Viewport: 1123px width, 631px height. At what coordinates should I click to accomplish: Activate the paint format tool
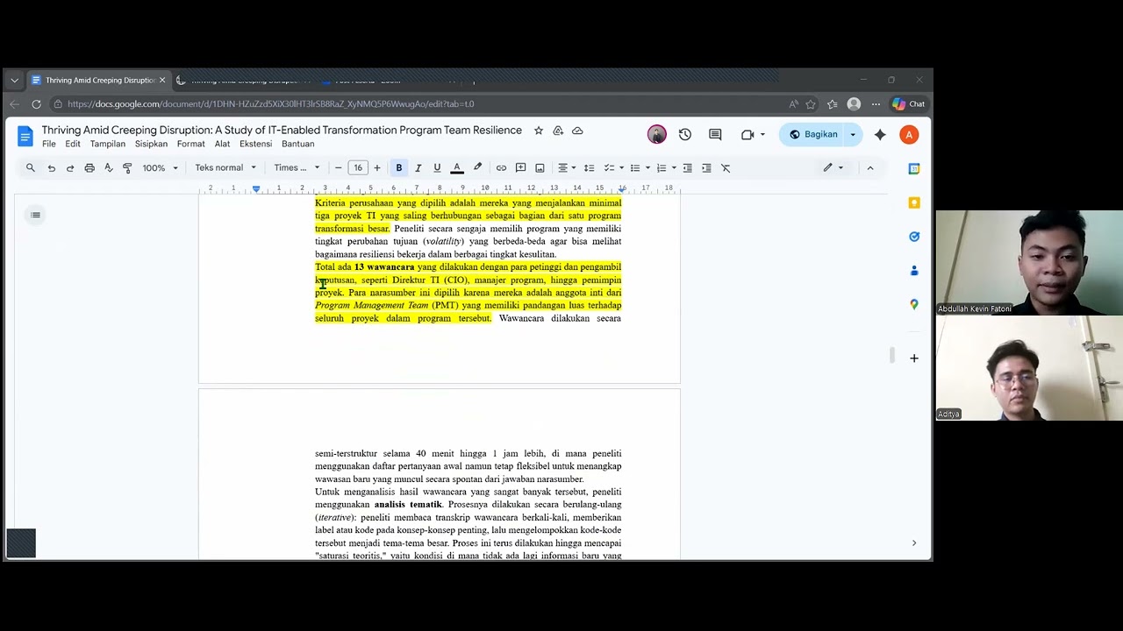click(127, 167)
